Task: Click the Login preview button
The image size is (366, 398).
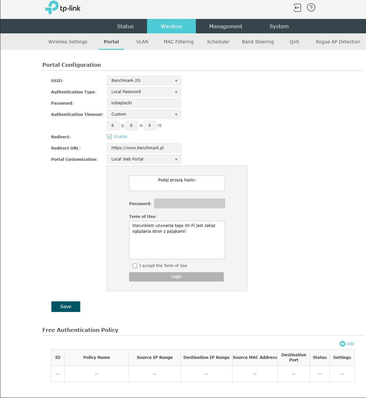Action: point(176,277)
